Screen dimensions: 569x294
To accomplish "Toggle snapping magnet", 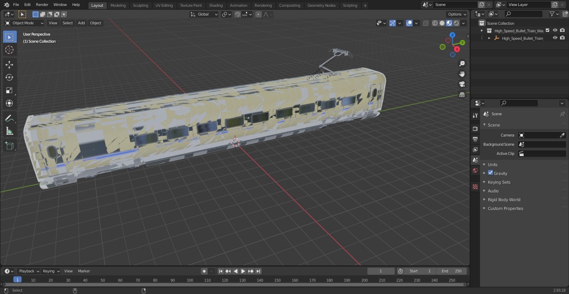I will (237, 14).
